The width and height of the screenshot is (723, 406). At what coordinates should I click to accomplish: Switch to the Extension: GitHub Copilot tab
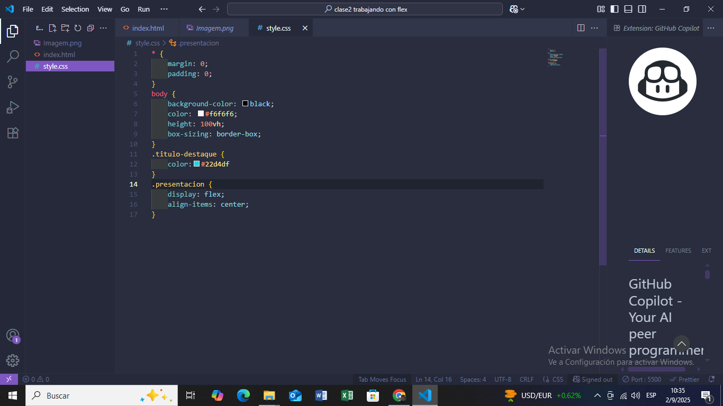656,28
